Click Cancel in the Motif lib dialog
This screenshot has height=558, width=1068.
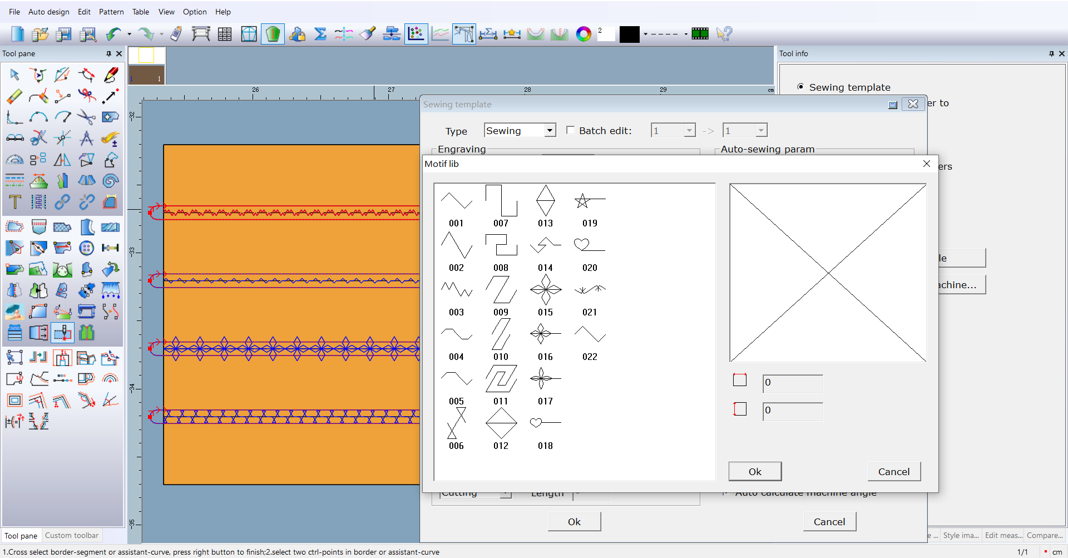pyautogui.click(x=894, y=471)
